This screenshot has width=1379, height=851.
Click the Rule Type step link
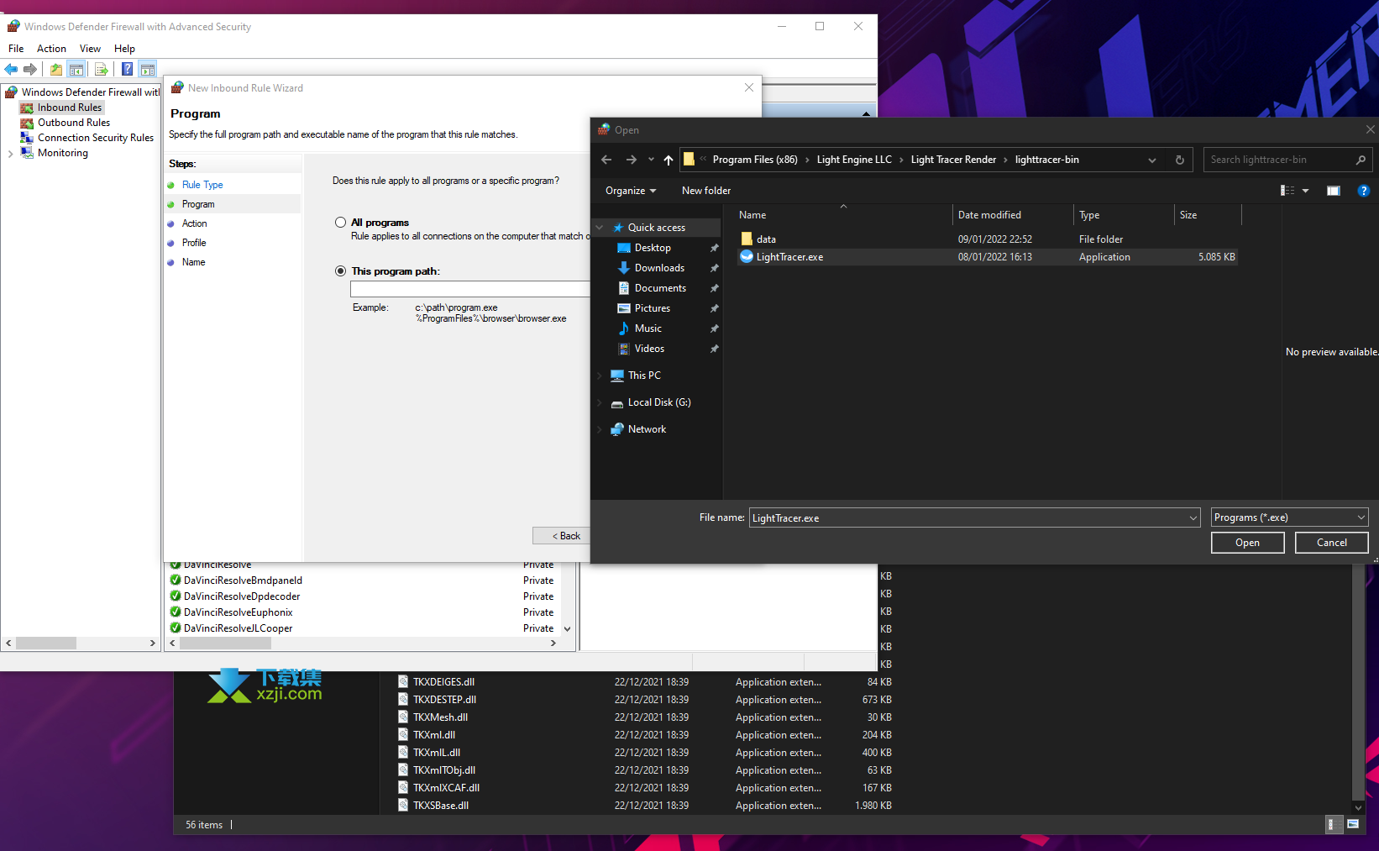tap(202, 185)
